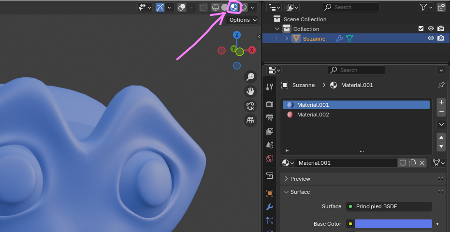Switch to orthographic grid view icon
Screen dimensions: 450x232
click(250, 120)
